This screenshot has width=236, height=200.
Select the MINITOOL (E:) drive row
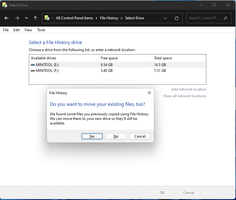click(x=118, y=65)
